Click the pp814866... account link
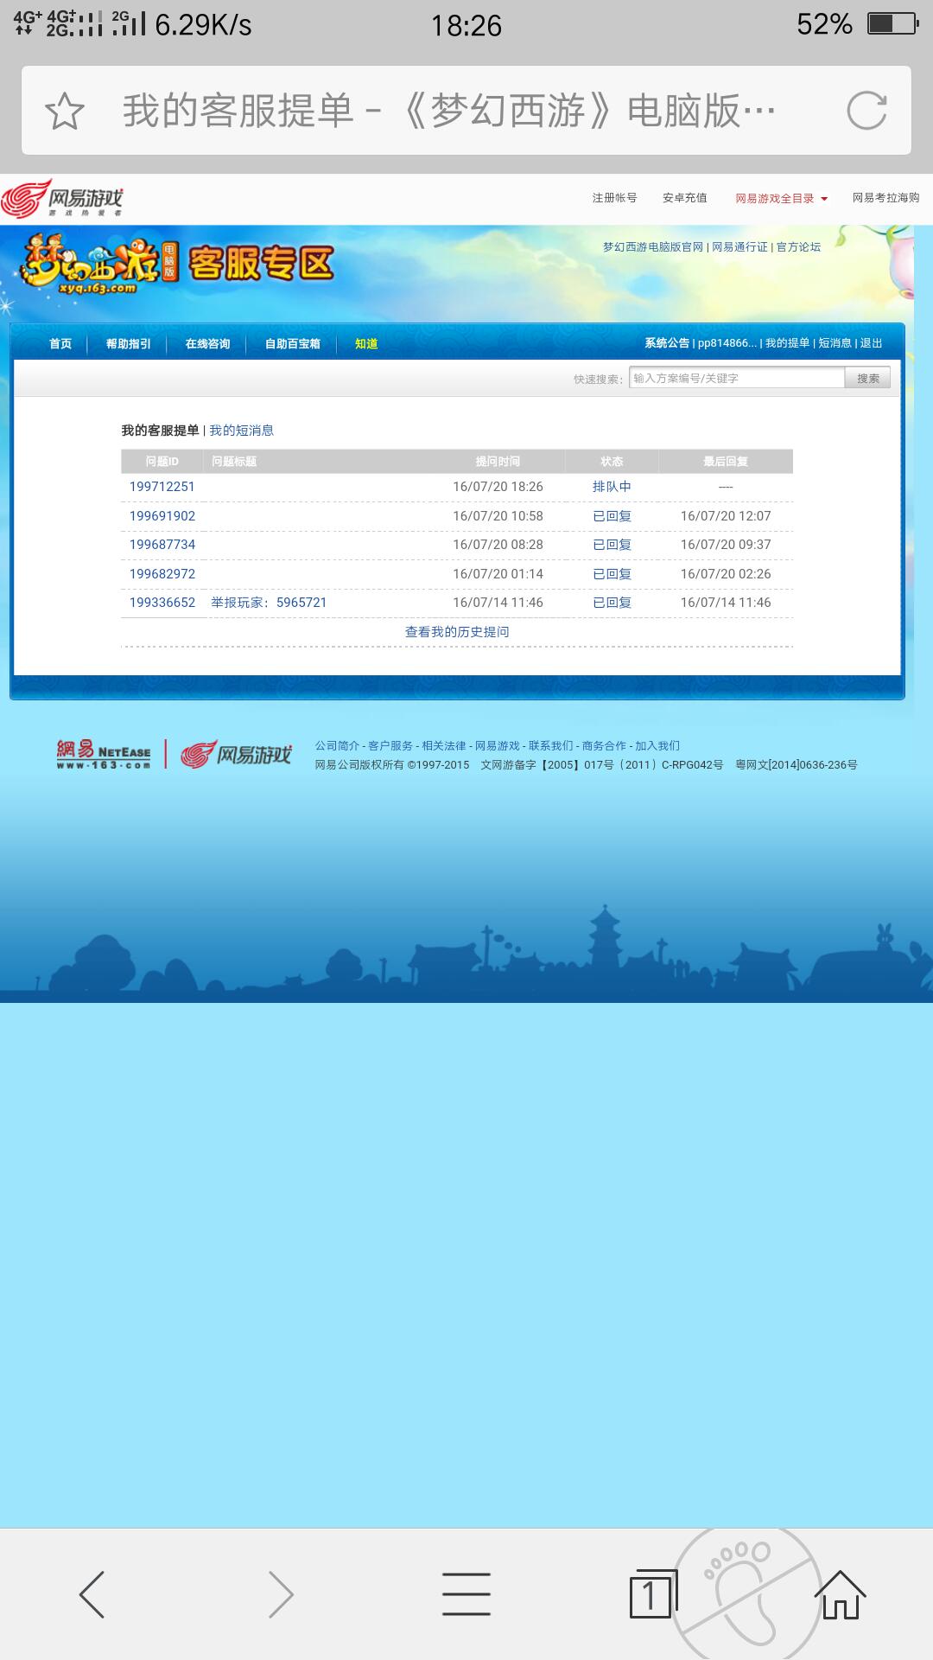 tap(727, 343)
